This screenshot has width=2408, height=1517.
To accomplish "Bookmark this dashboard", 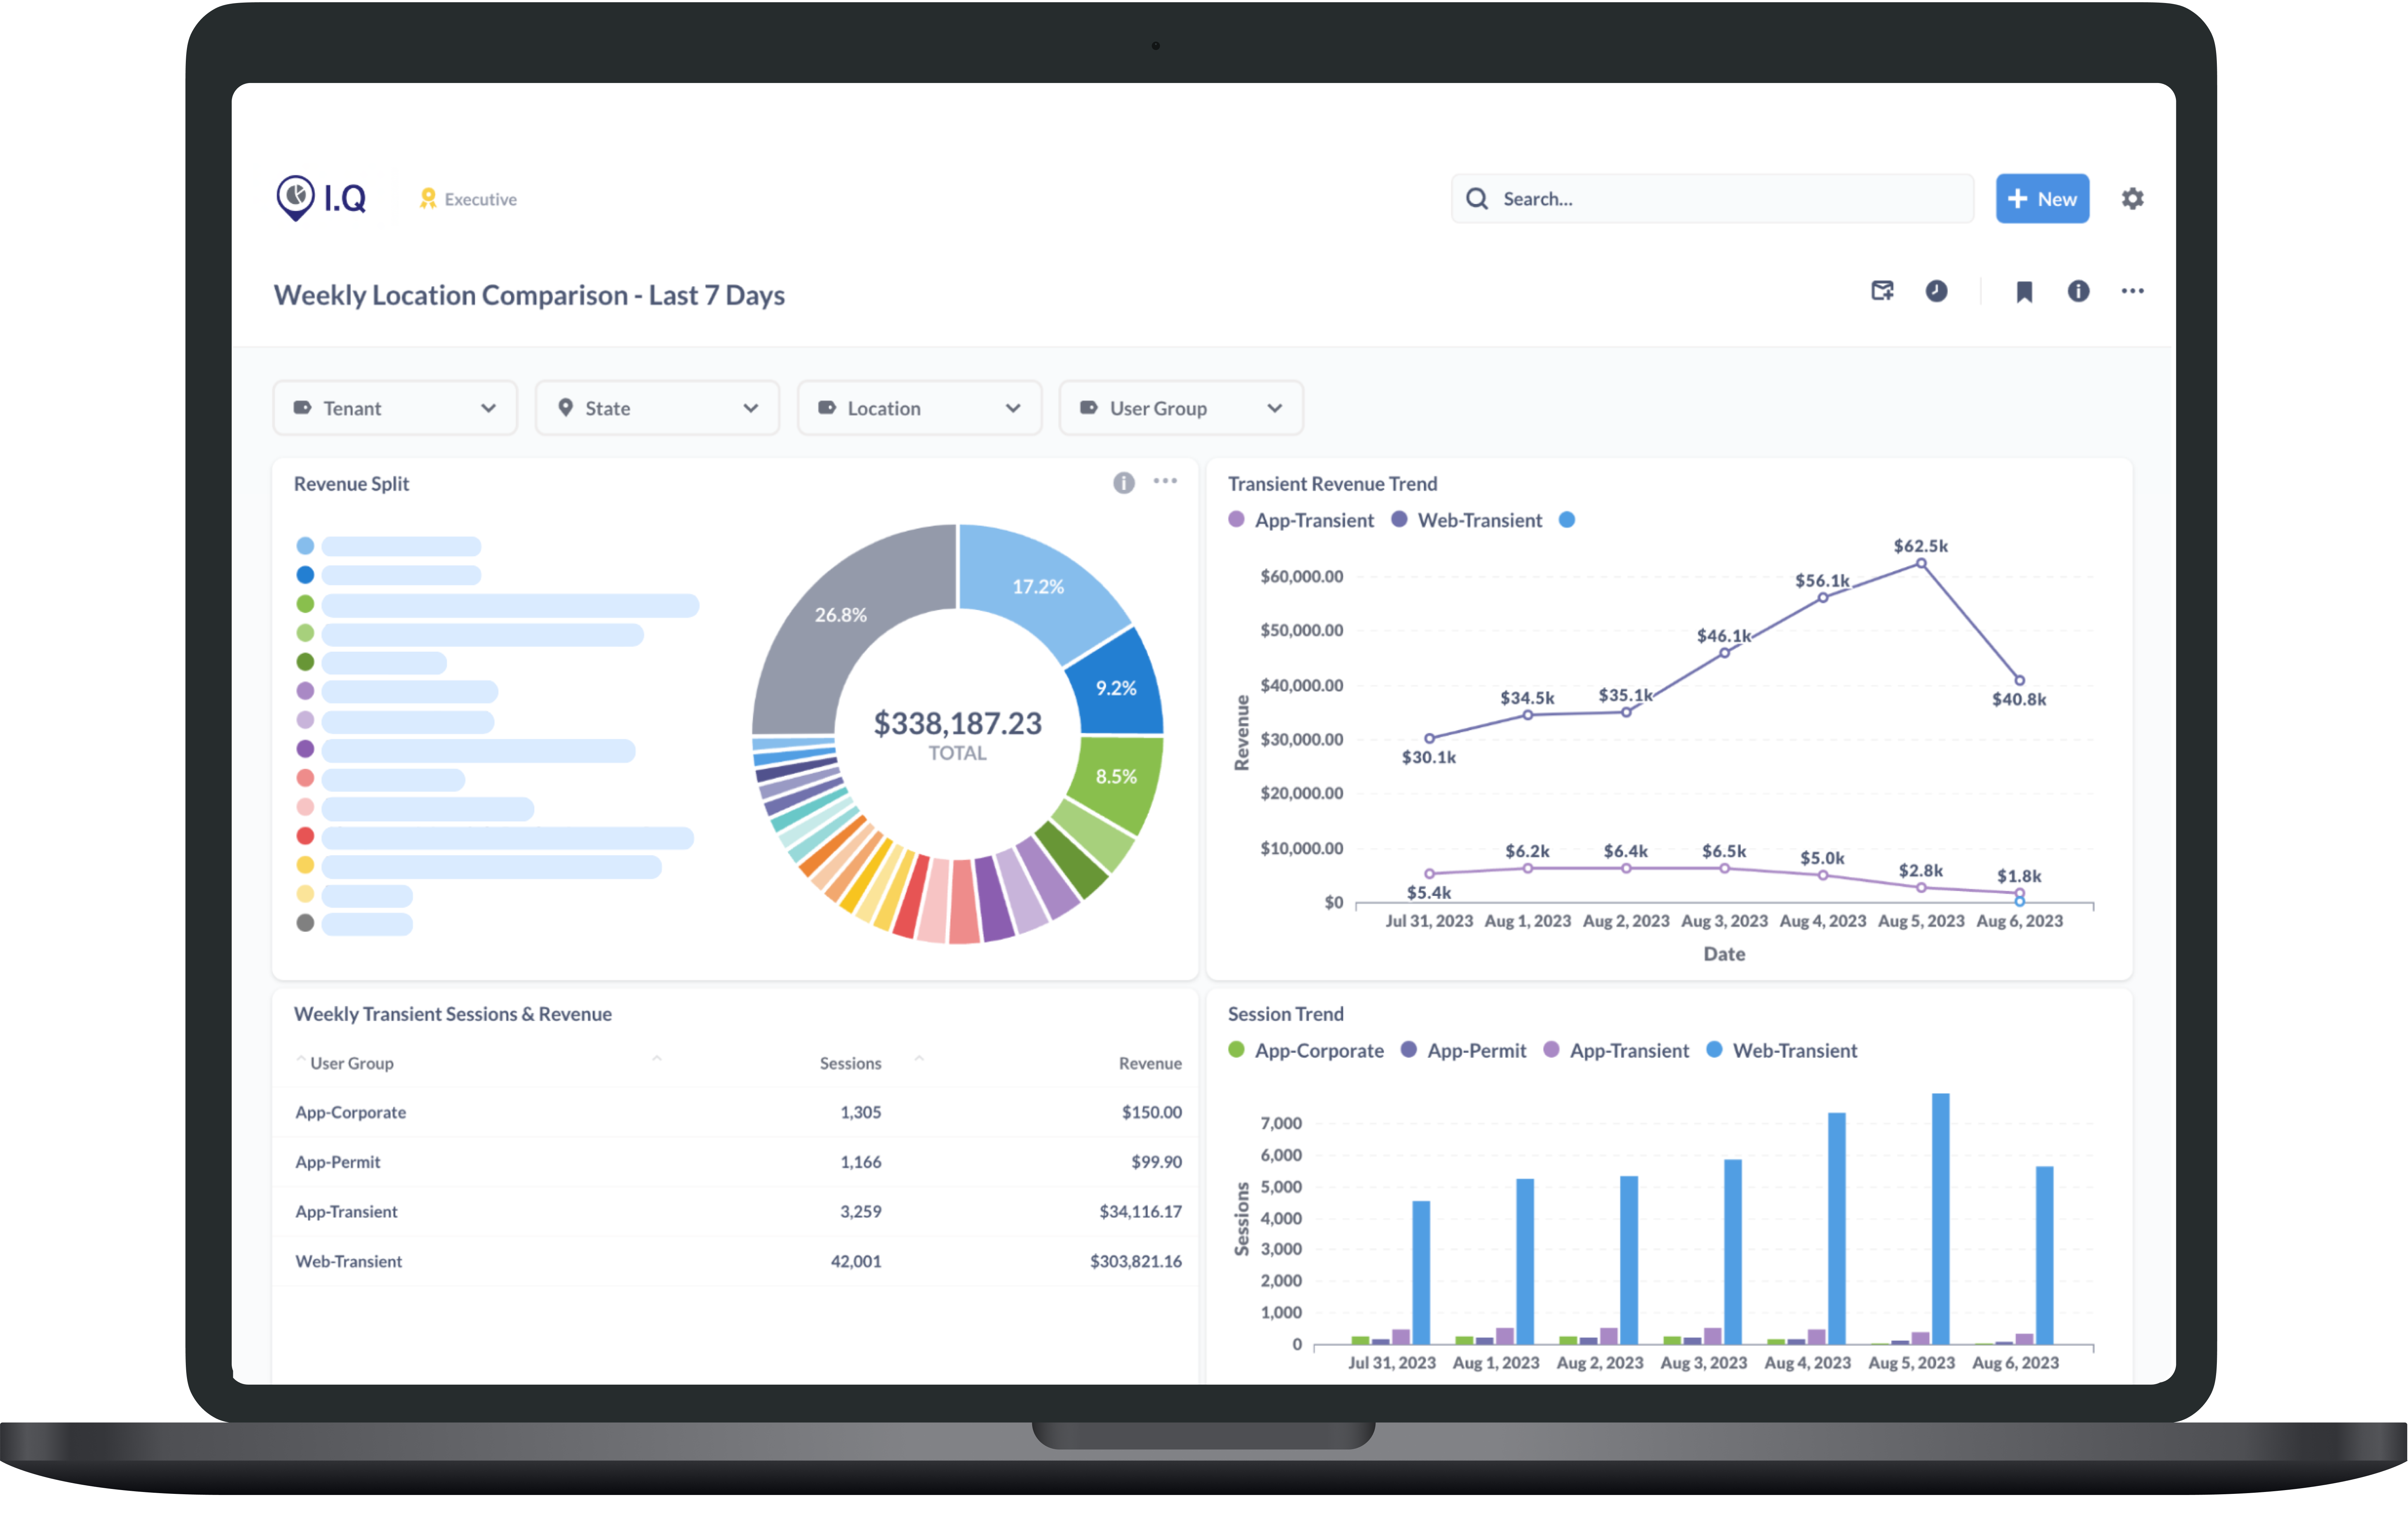I will pos(2024,292).
